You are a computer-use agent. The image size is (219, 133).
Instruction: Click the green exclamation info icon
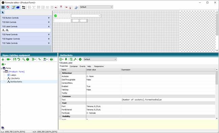(x=28, y=59)
